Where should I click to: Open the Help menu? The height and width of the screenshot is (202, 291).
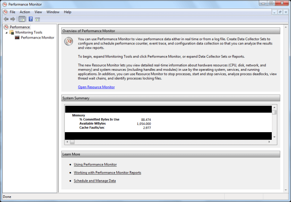68,12
